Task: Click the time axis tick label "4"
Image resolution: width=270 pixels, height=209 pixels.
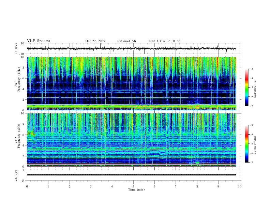Action: (x=112, y=186)
